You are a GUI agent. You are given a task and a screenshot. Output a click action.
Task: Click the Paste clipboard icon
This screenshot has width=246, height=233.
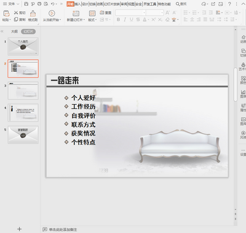7,14
